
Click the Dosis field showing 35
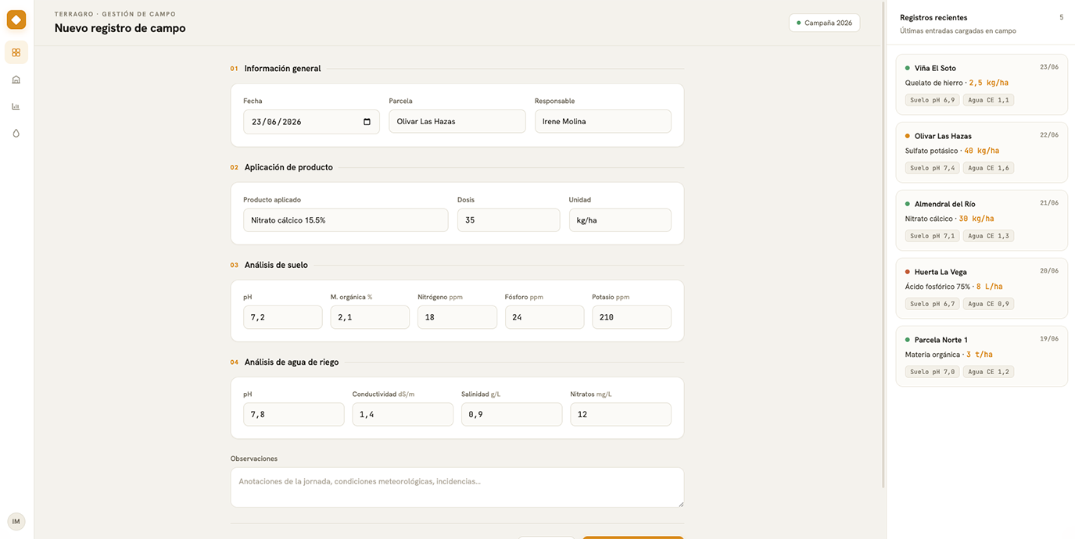[508, 220]
